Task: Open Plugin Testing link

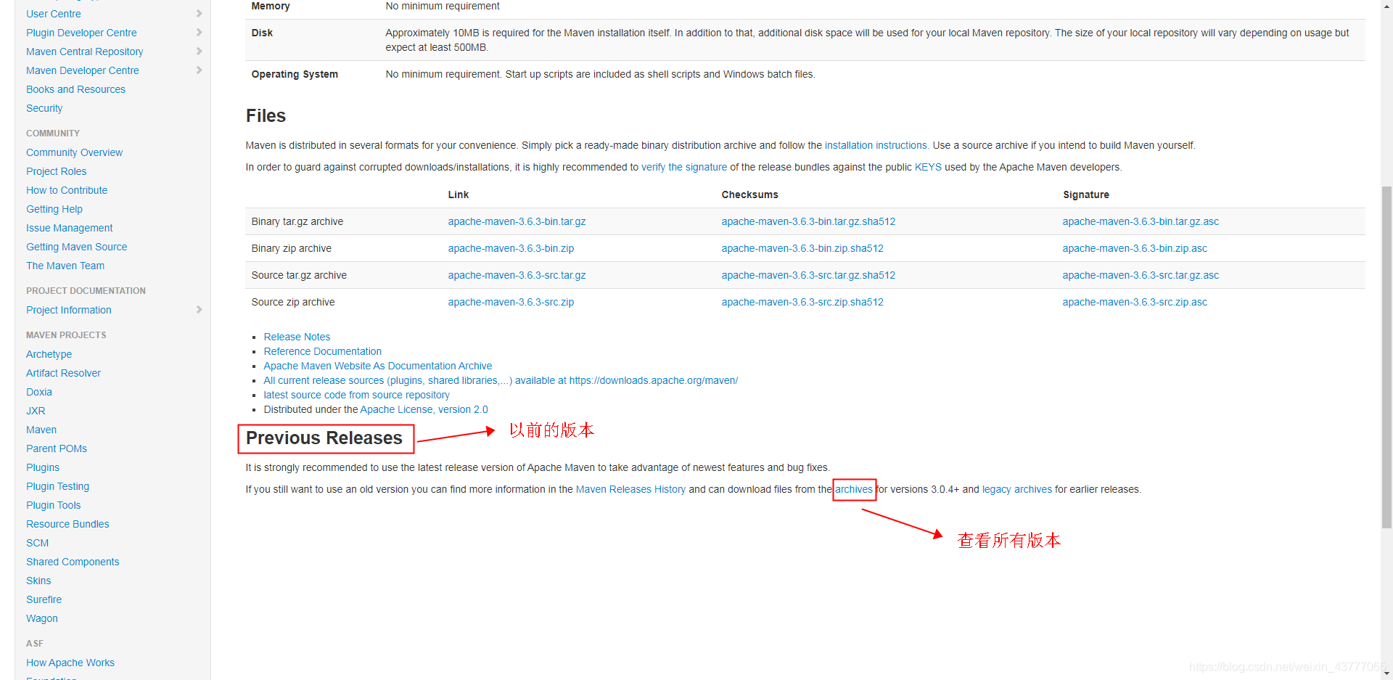Action: pos(57,486)
